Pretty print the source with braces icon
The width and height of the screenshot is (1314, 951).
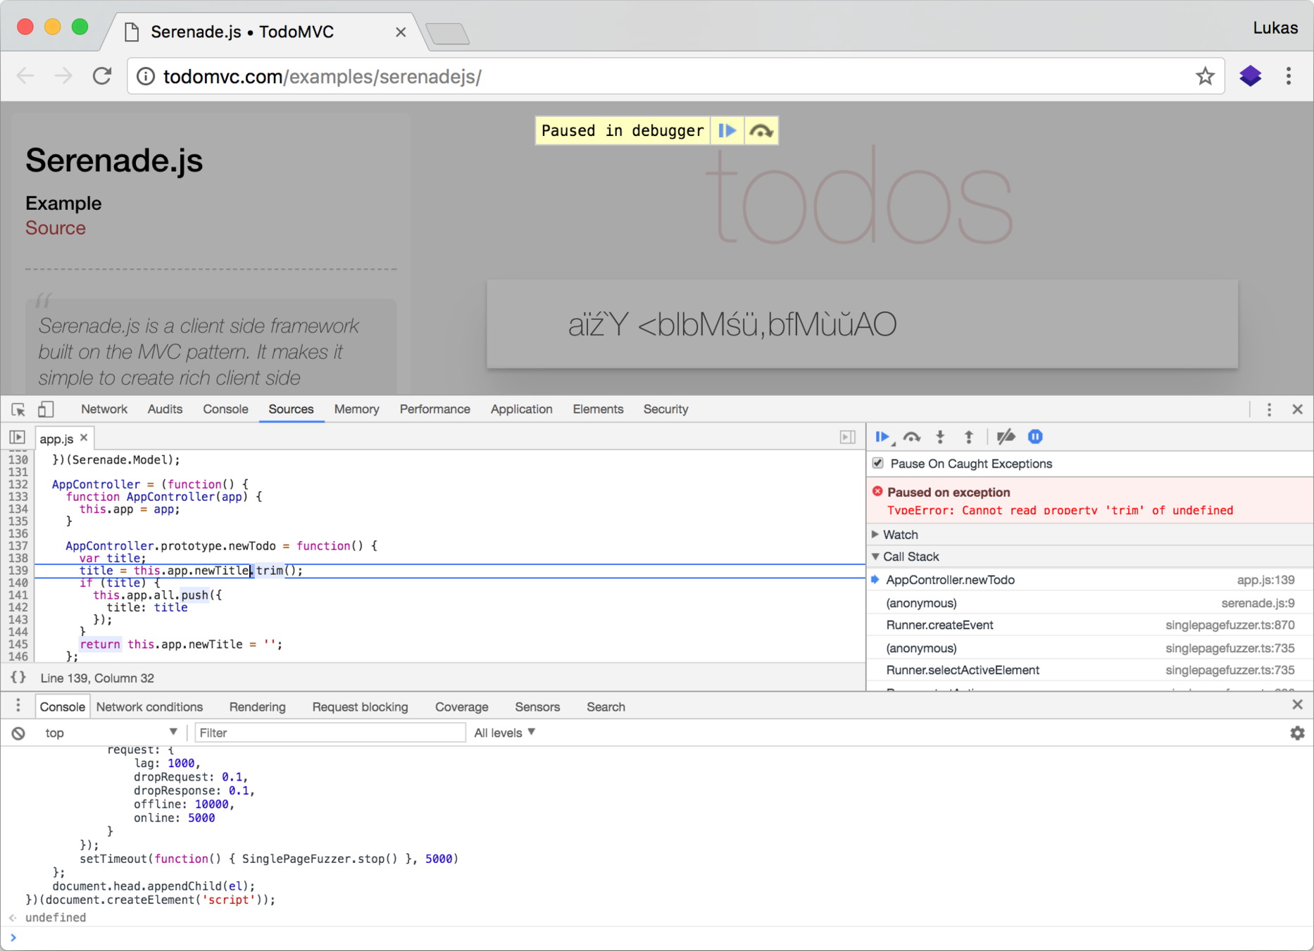(x=18, y=678)
